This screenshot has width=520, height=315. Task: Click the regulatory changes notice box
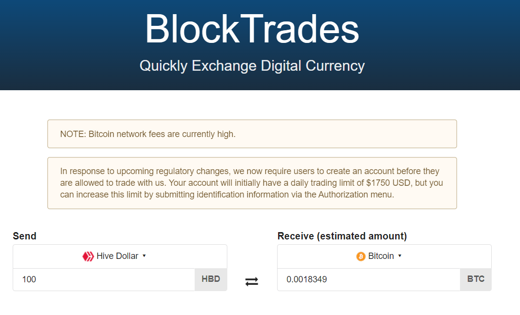tap(252, 183)
